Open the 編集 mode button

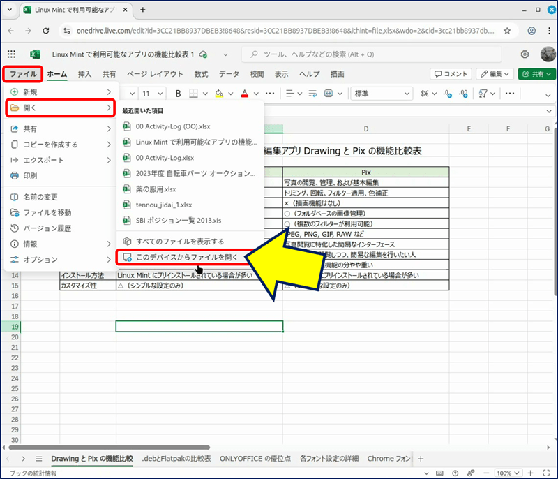[x=495, y=74]
